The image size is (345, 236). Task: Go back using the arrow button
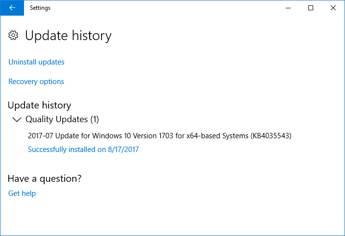coord(12,8)
